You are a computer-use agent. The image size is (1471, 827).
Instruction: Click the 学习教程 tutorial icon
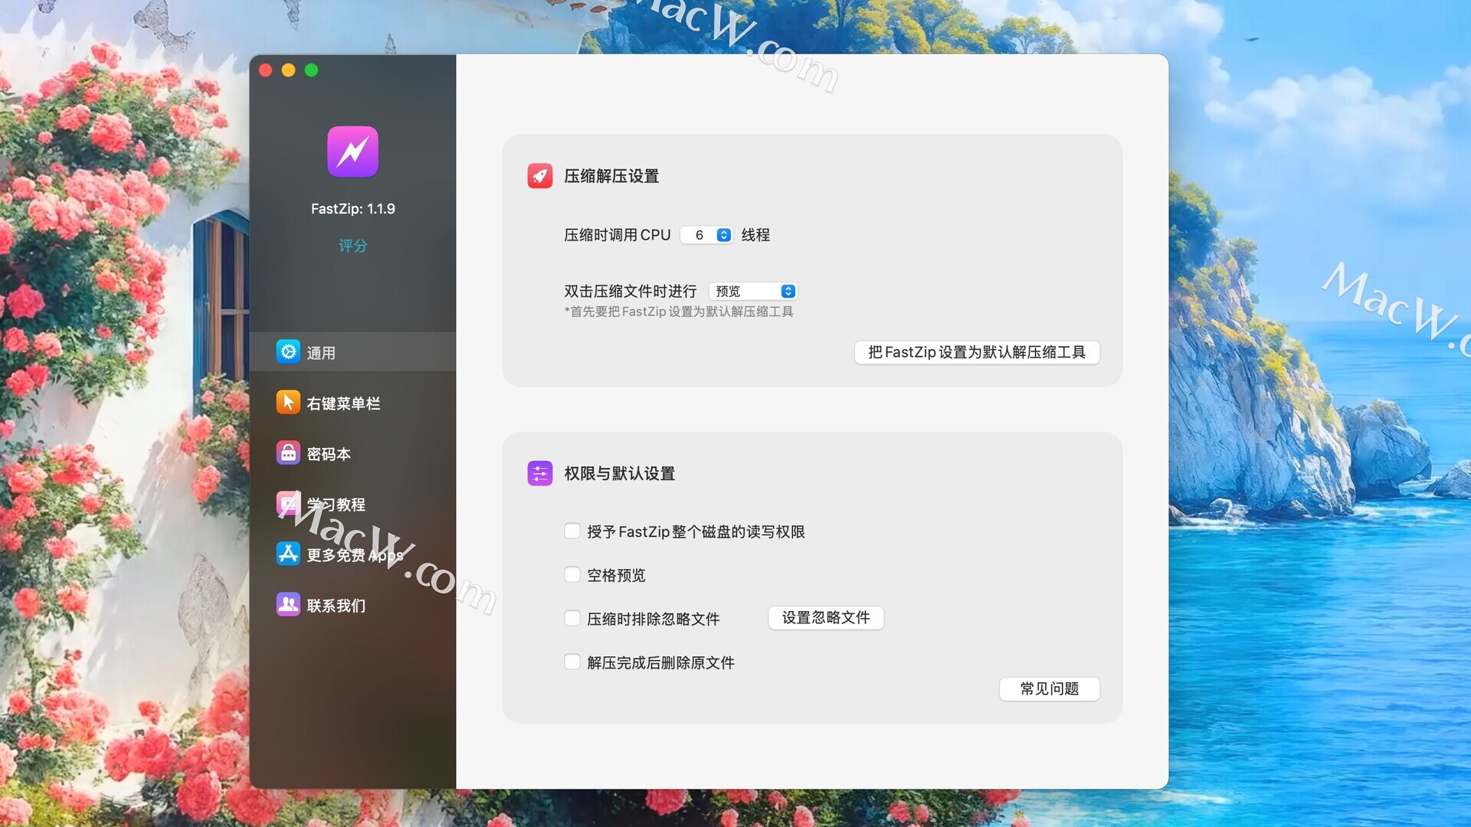pyautogui.click(x=288, y=503)
